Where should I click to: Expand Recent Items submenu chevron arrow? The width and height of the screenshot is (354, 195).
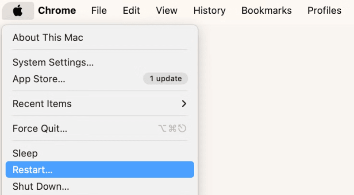(x=184, y=104)
